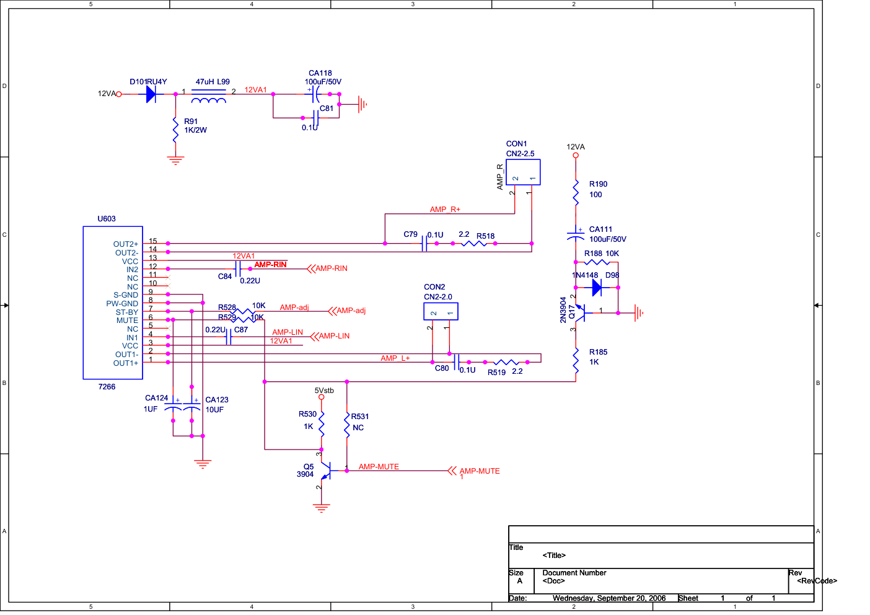Image resolution: width=870 pixels, height=615 pixels.
Task: Select the 1N4148 D98 diode
Action: pos(597,287)
